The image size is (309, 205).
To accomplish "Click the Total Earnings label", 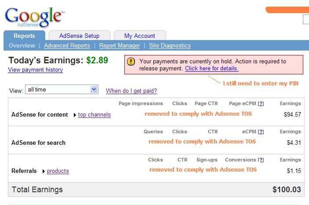I will [37, 190].
